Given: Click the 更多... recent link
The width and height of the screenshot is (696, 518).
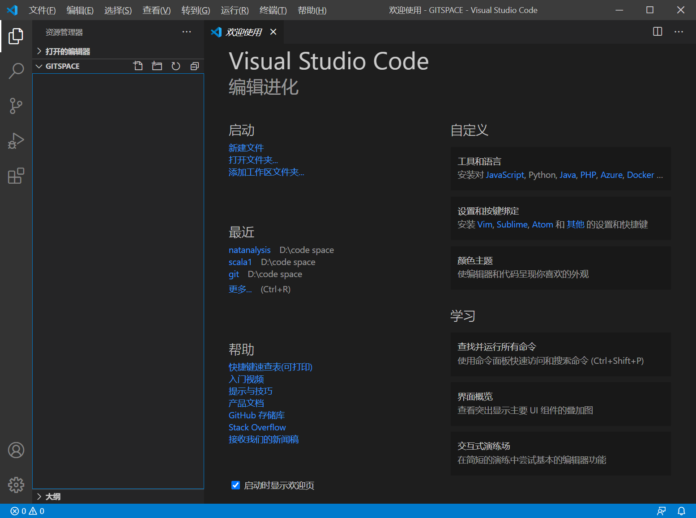Looking at the screenshot, I should (x=240, y=289).
